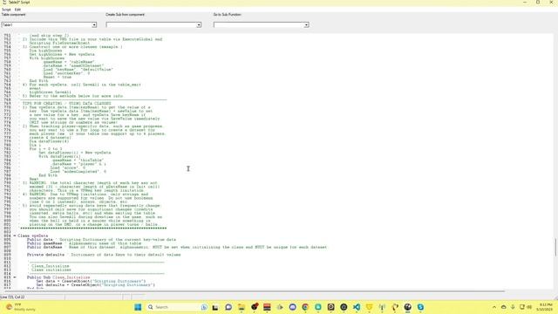Collapse the Public Sub Class_Initialize fold
Image resolution: width=558 pixels, height=314 pixels.
point(15,277)
